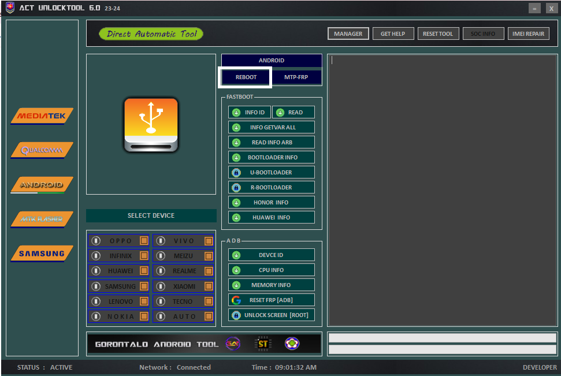Screen dimensions: 561x376
Task: Toggle the HUAWEI device switch
Action: click(x=96, y=271)
